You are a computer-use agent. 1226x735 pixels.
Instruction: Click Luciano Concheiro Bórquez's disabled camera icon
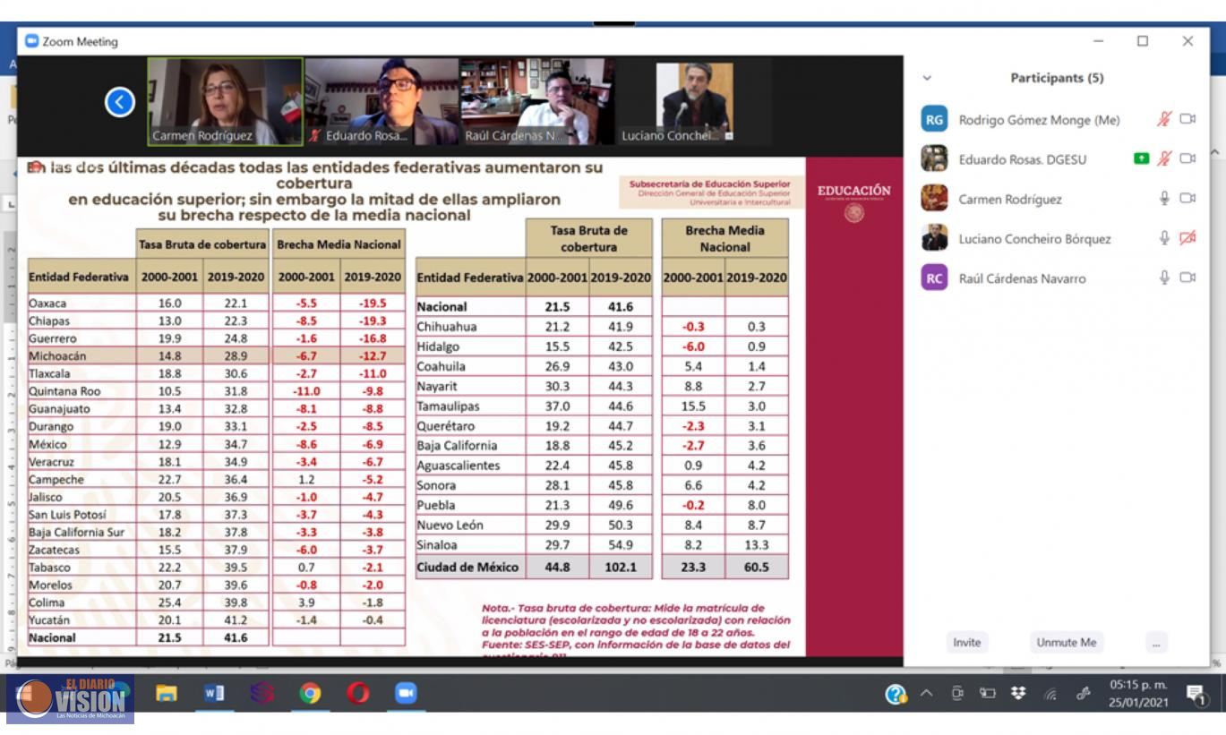pyautogui.click(x=1187, y=238)
